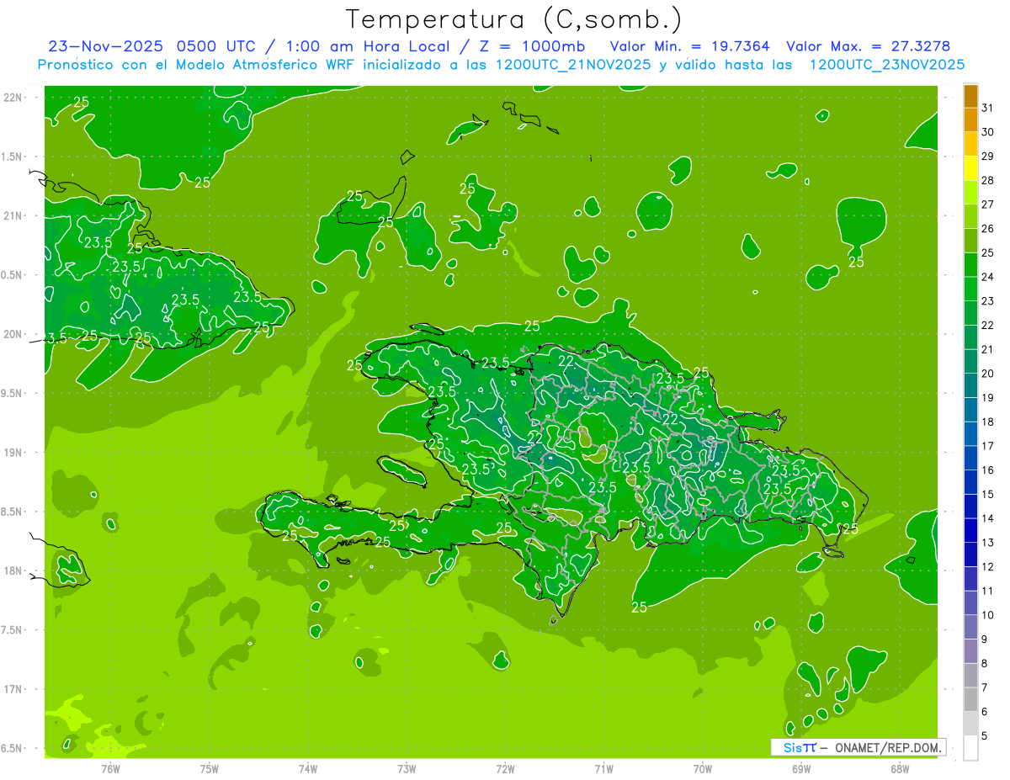Click the legend color band between 24 and 25
Screen dimensions: 1010x780
[970, 265]
